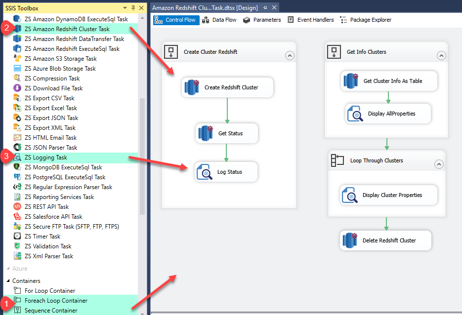462x315 pixels.
Task: Click Get Cluster Info As Table icon
Action: click(351, 81)
